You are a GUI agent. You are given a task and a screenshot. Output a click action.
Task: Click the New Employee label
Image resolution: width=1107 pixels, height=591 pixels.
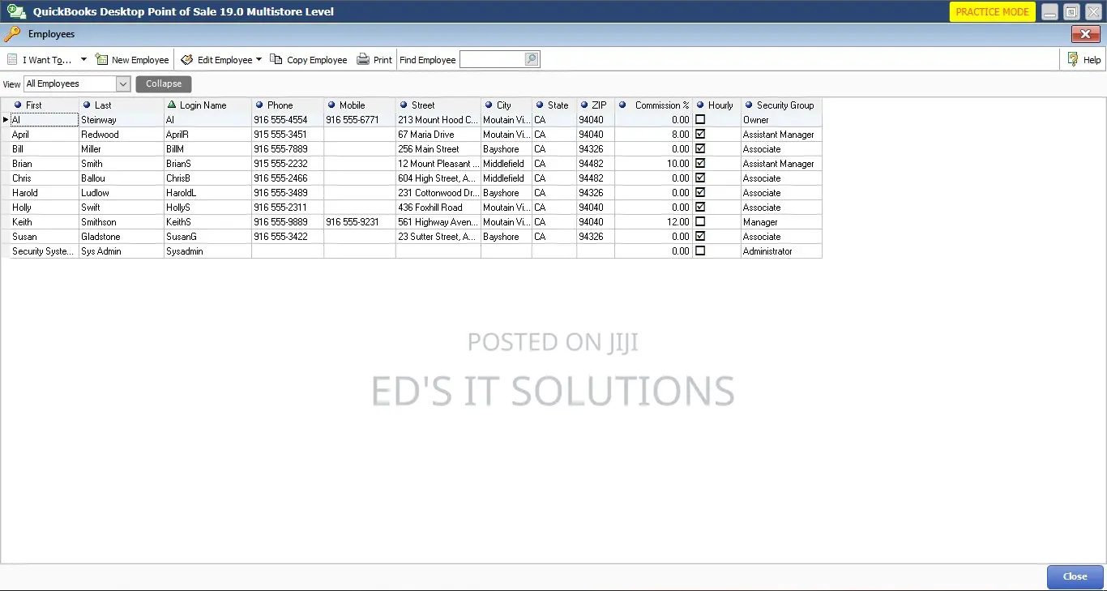point(140,60)
